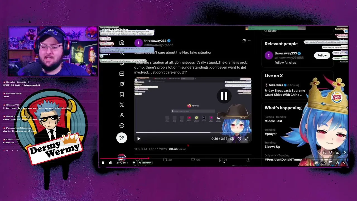Screen dimensions: 357x201
Task: Click the repost icon with 30
Action: point(165,160)
